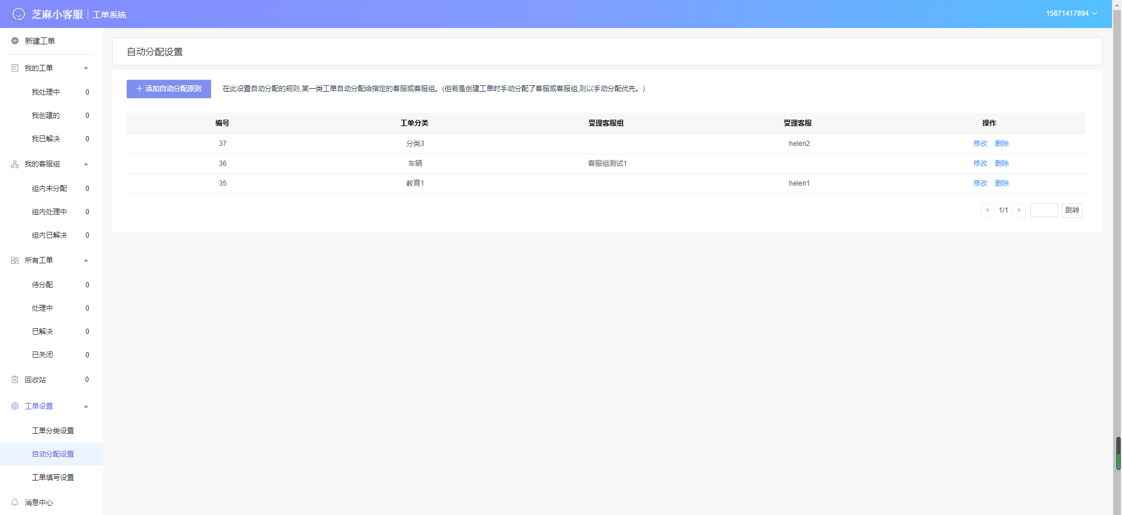Image resolution: width=1122 pixels, height=515 pixels.
Task: Click 删除 for rule 35
Action: coord(1002,183)
